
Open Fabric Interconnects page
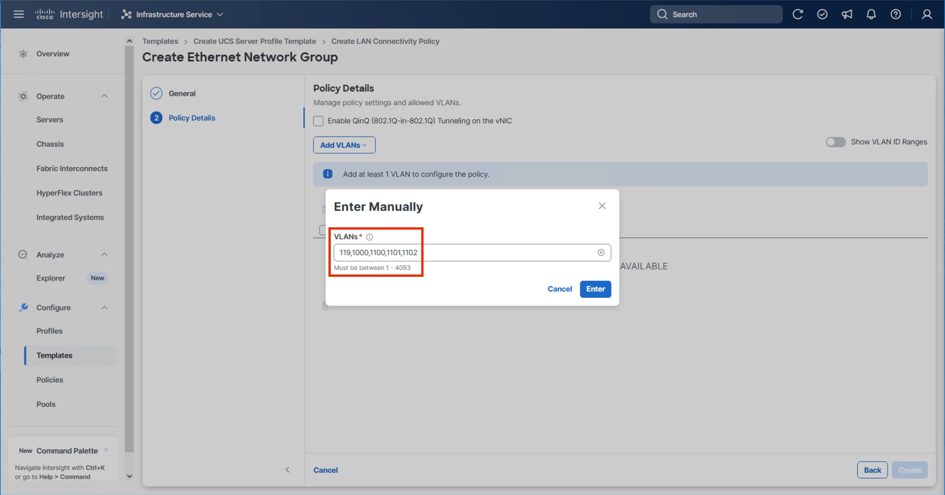point(72,169)
